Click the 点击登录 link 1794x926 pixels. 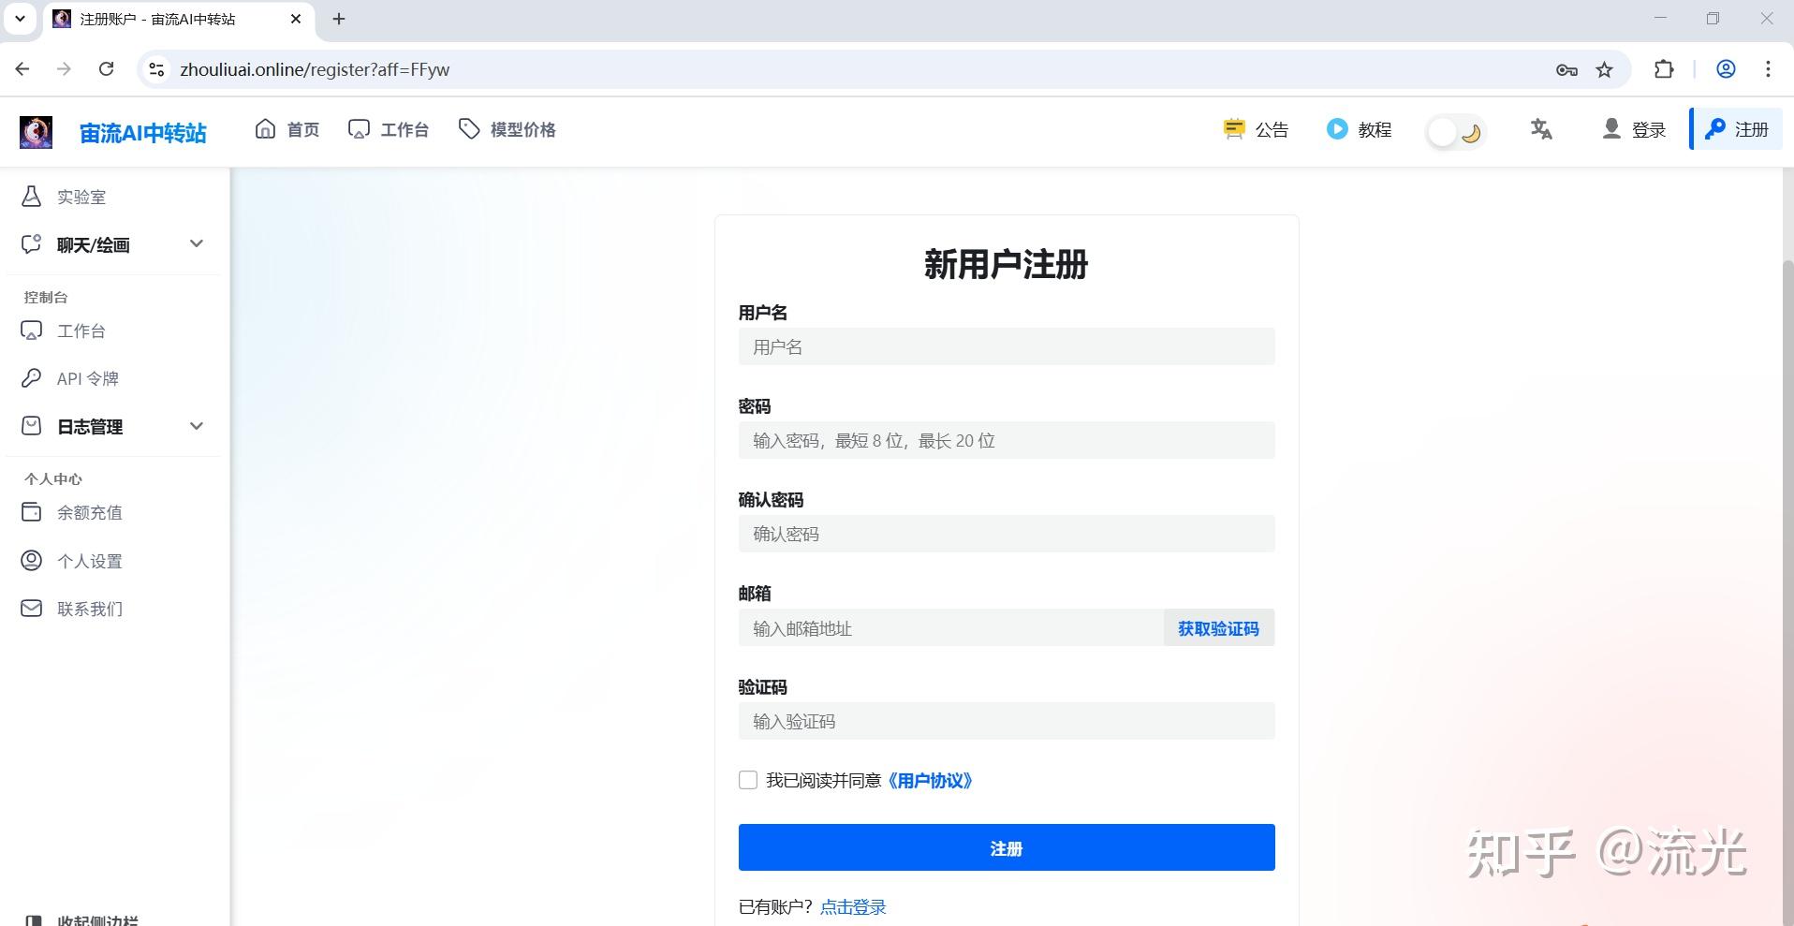tap(851, 905)
